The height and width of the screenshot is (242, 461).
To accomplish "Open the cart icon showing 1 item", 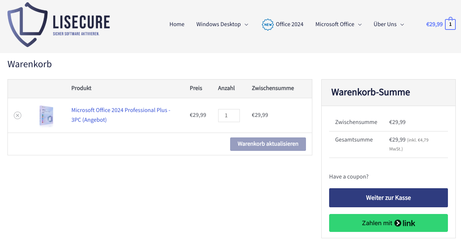I will (450, 24).
